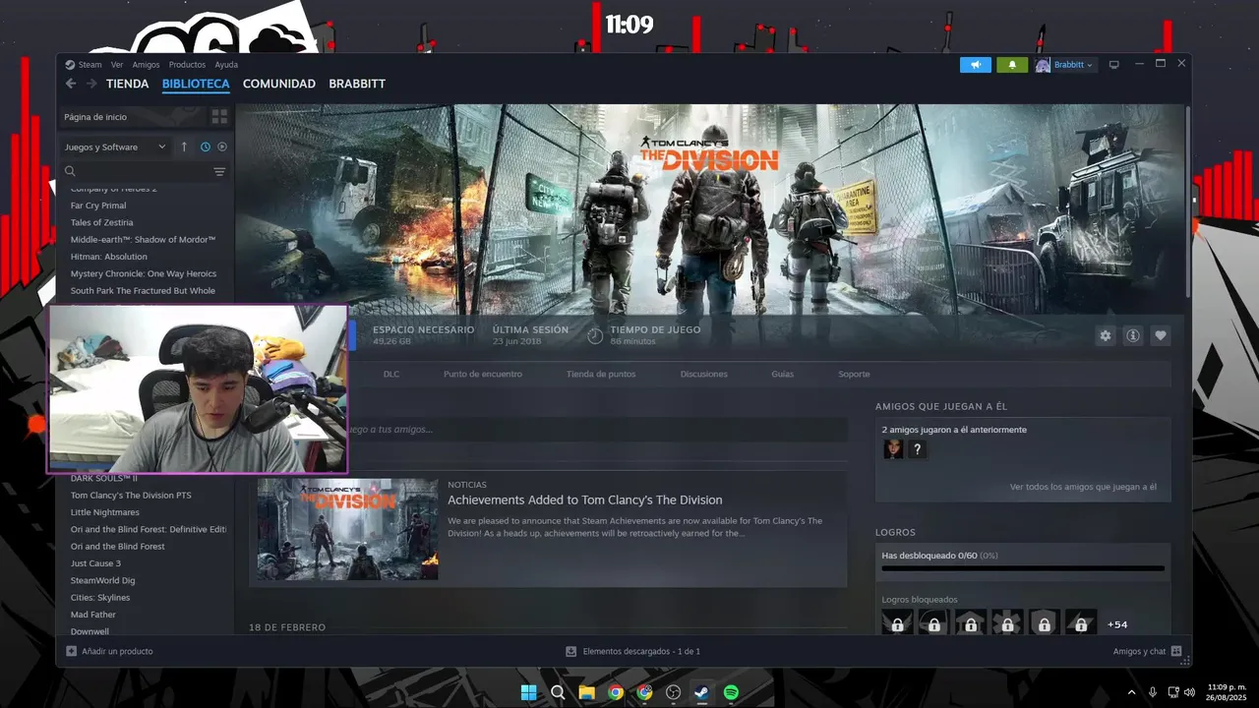Go to the COMUNIDAD section
Screen dimensions: 1259x708
coord(279,84)
